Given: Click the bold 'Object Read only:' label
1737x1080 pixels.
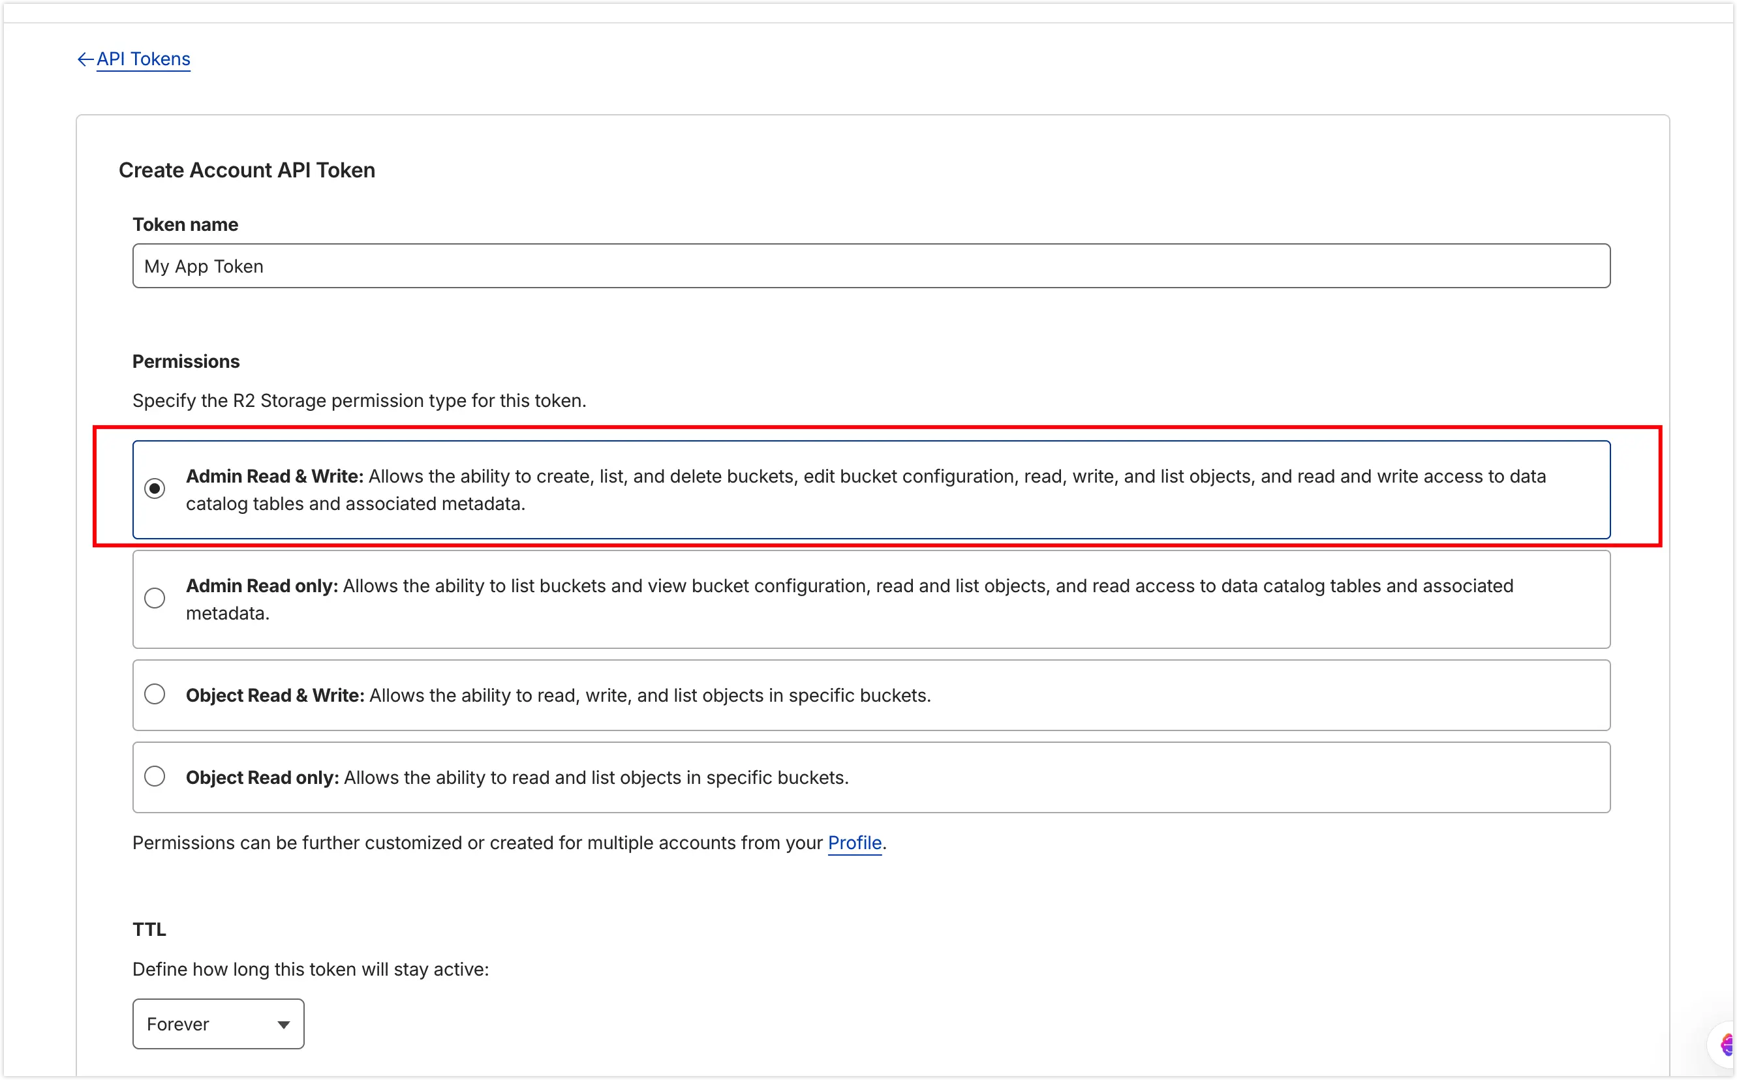Looking at the screenshot, I should (262, 778).
